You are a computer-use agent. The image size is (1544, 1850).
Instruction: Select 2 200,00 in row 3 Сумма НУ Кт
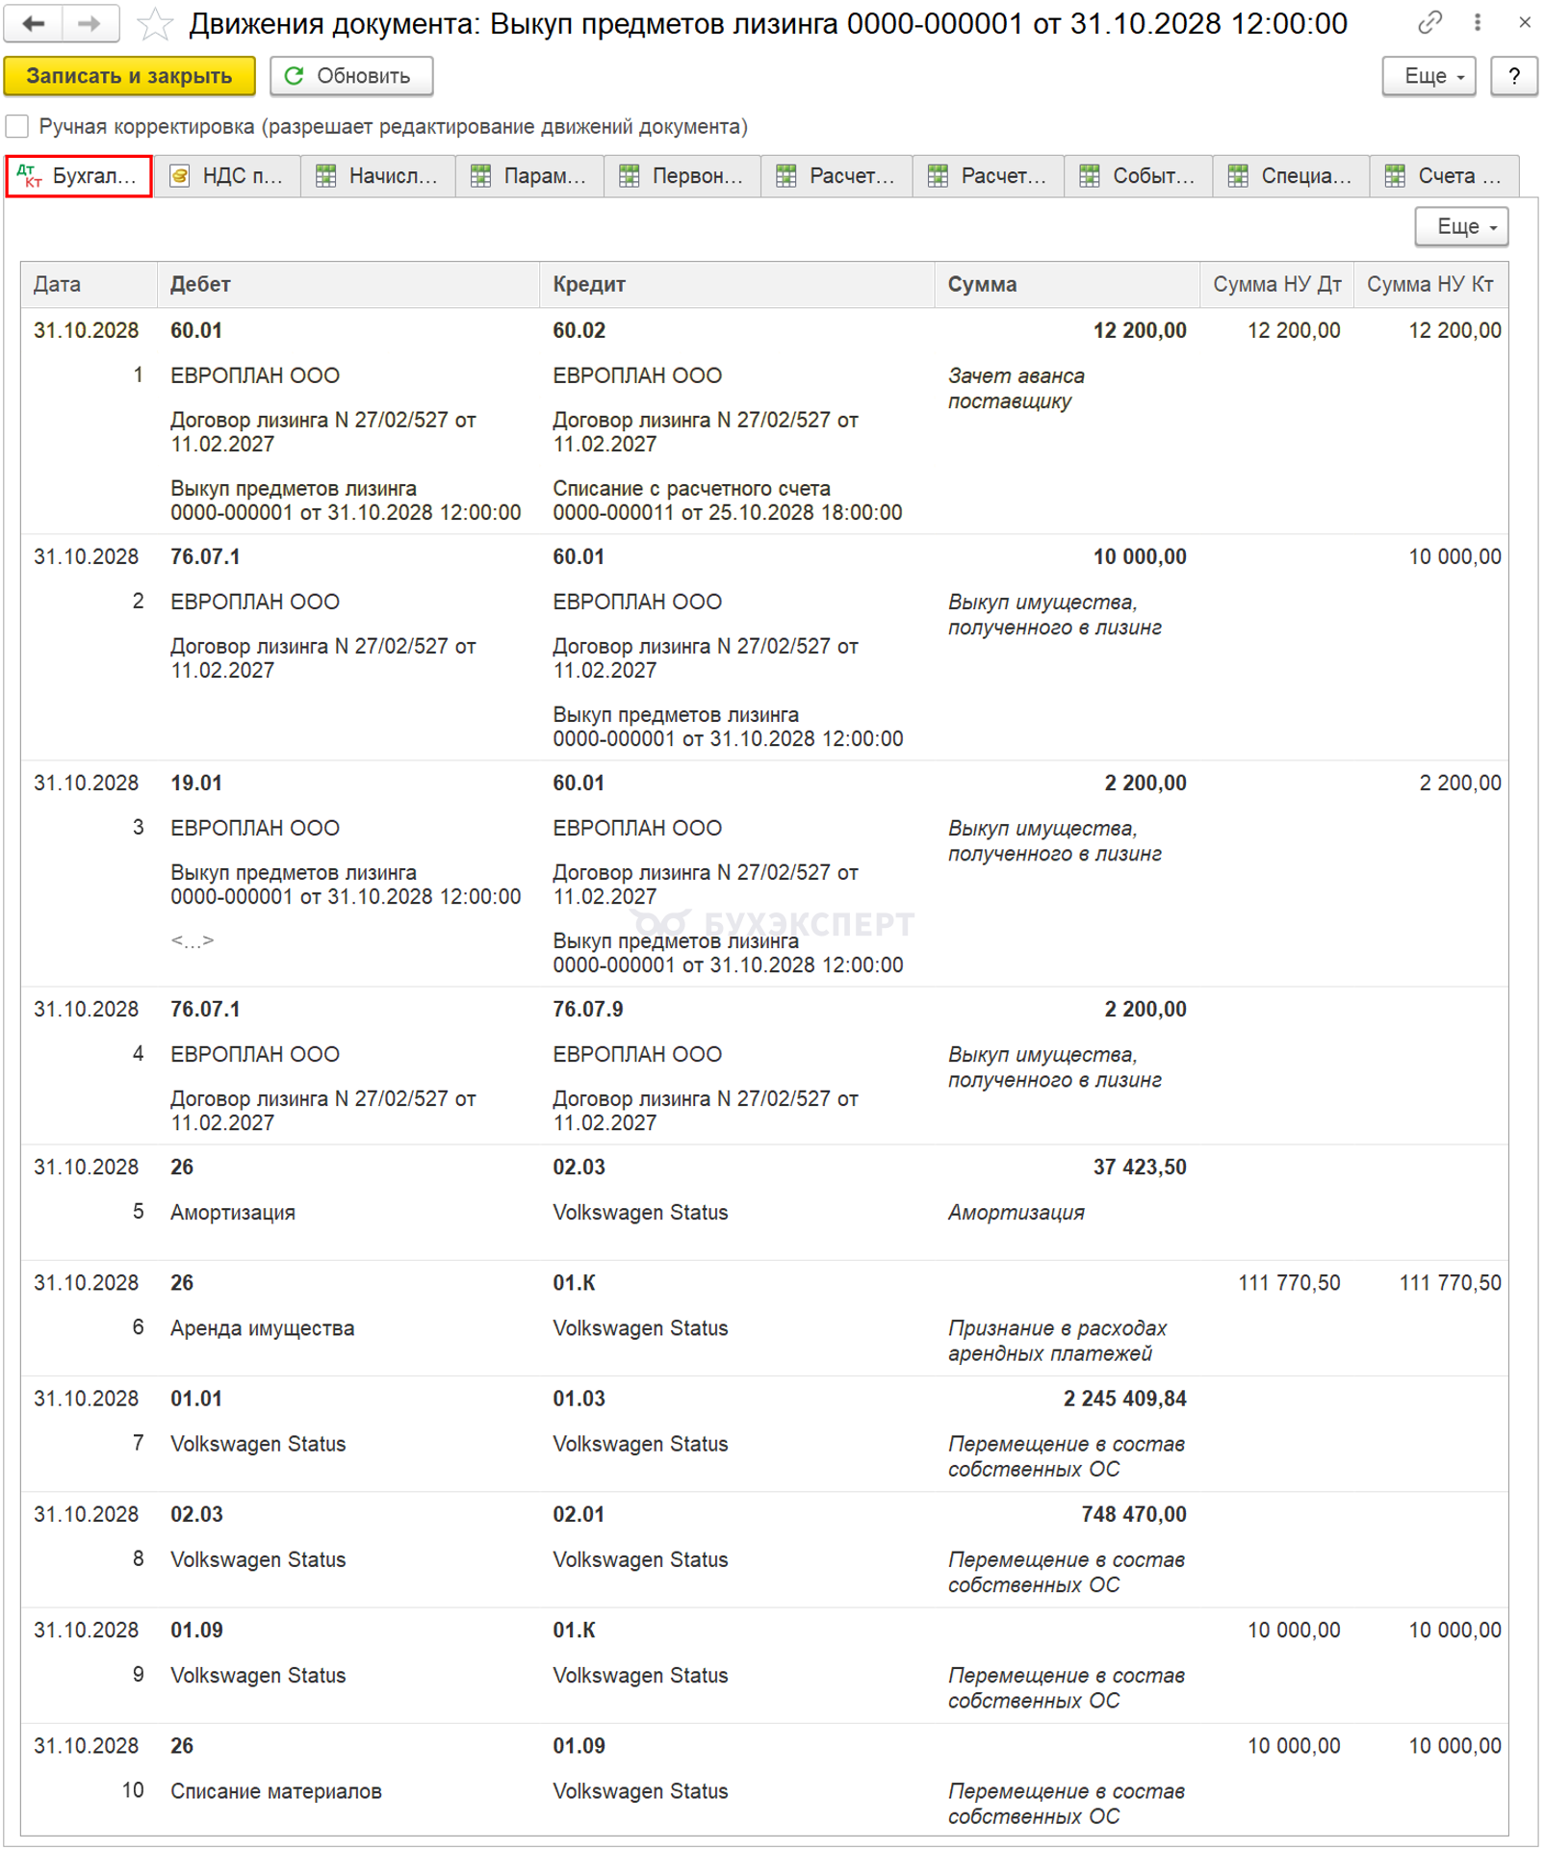pos(1459,783)
